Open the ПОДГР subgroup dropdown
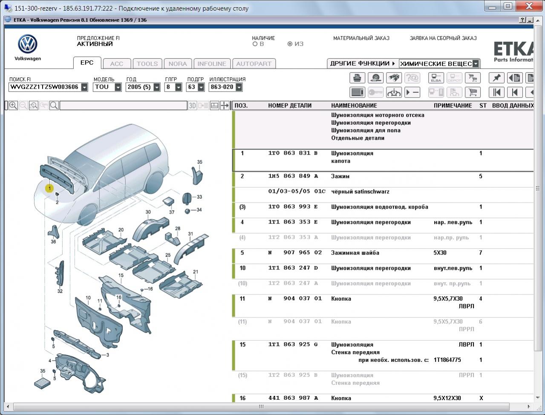The height and width of the screenshot is (415, 545). pyautogui.click(x=201, y=87)
